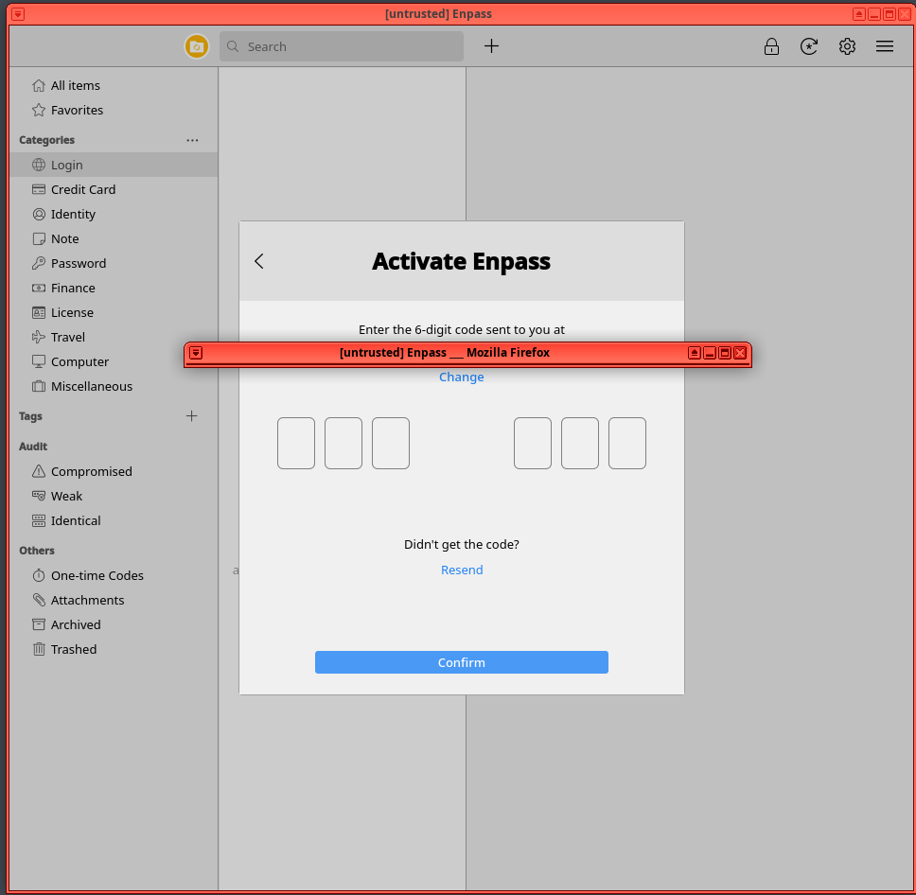Click the Change email link

[x=461, y=377]
